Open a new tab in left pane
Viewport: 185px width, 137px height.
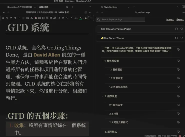coord(73,7)
